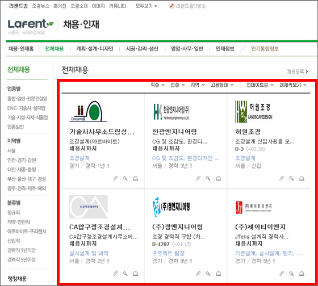Click the 한광엔지니어링 company name title

pos(175,132)
